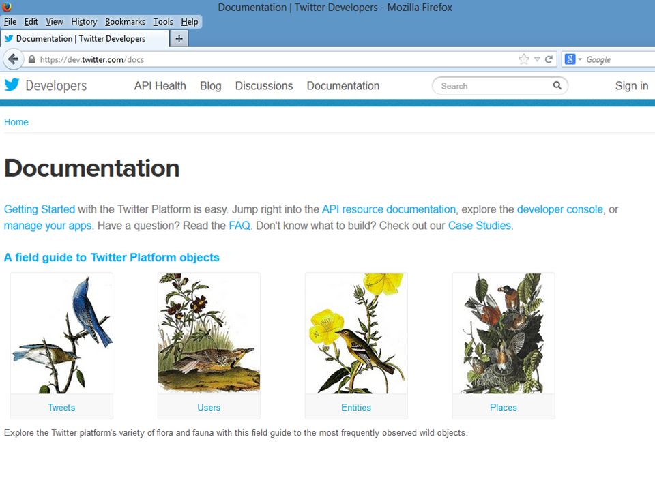Click the 'Documentation' page title text
The width and height of the screenshot is (655, 491).
(92, 168)
